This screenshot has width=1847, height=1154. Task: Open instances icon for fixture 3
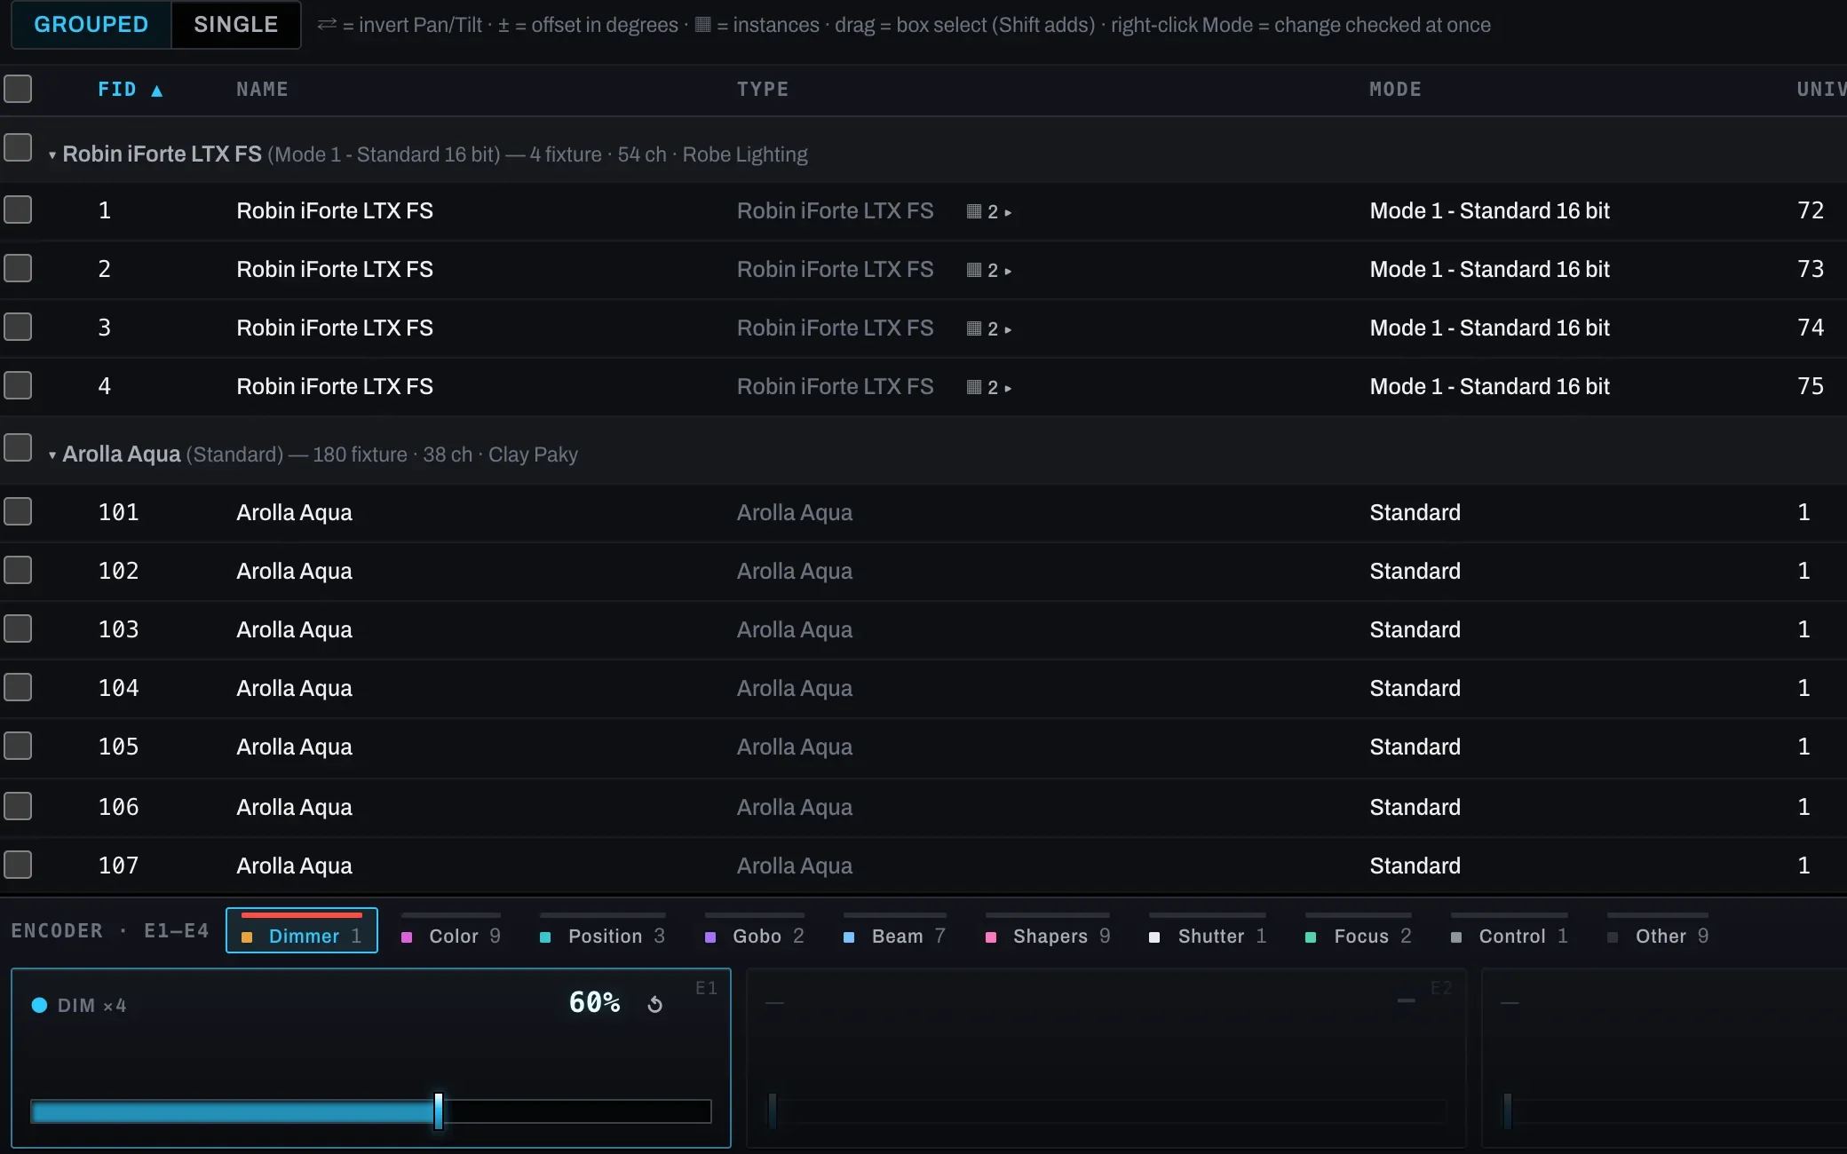(974, 328)
